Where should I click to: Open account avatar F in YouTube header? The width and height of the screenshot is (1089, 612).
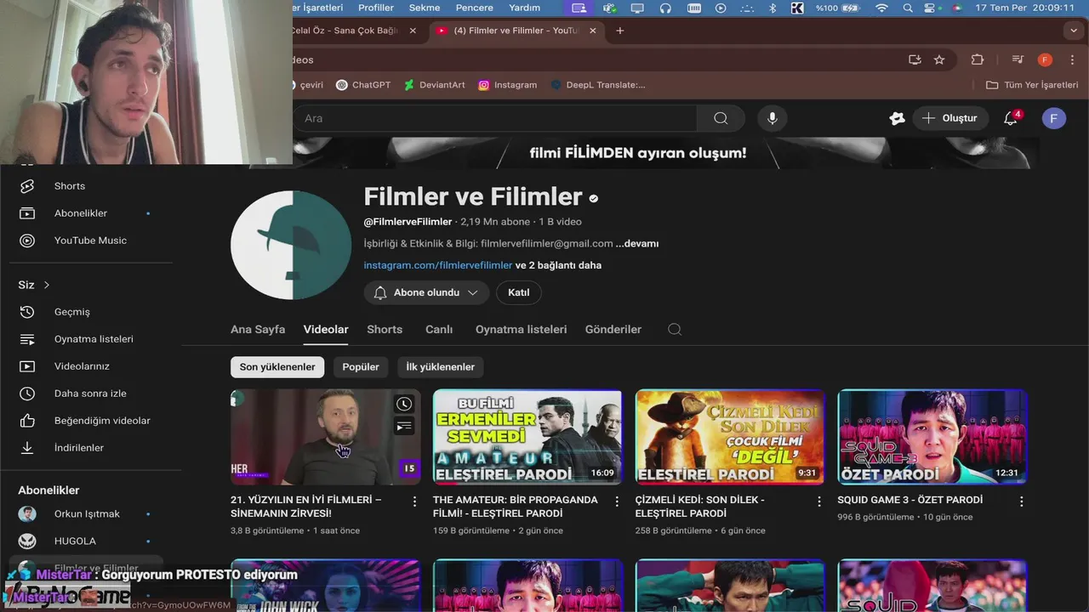tap(1054, 118)
